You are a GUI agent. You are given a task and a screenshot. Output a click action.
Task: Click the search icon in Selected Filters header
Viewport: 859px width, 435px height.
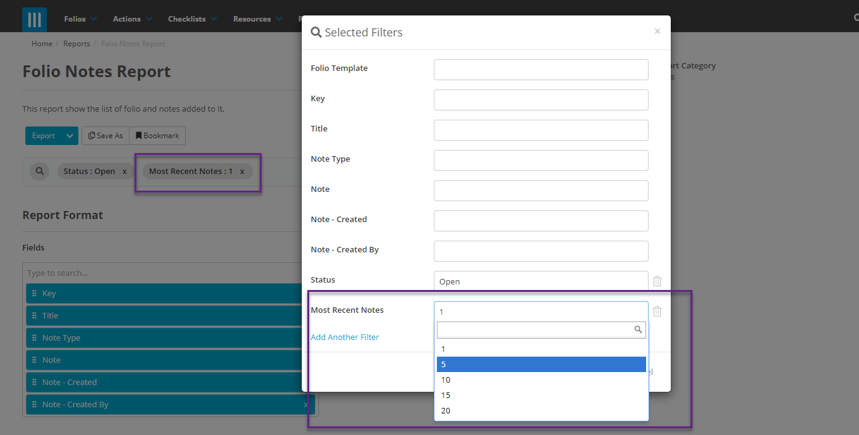point(316,31)
